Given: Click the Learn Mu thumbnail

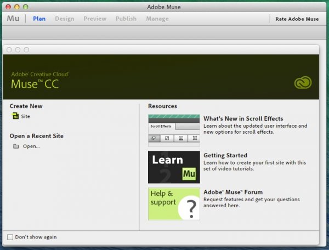Looking at the screenshot, I should (174, 167).
